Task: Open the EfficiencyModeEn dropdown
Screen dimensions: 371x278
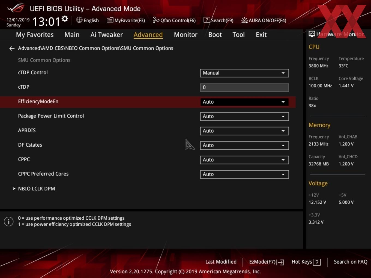Action: click(x=244, y=102)
